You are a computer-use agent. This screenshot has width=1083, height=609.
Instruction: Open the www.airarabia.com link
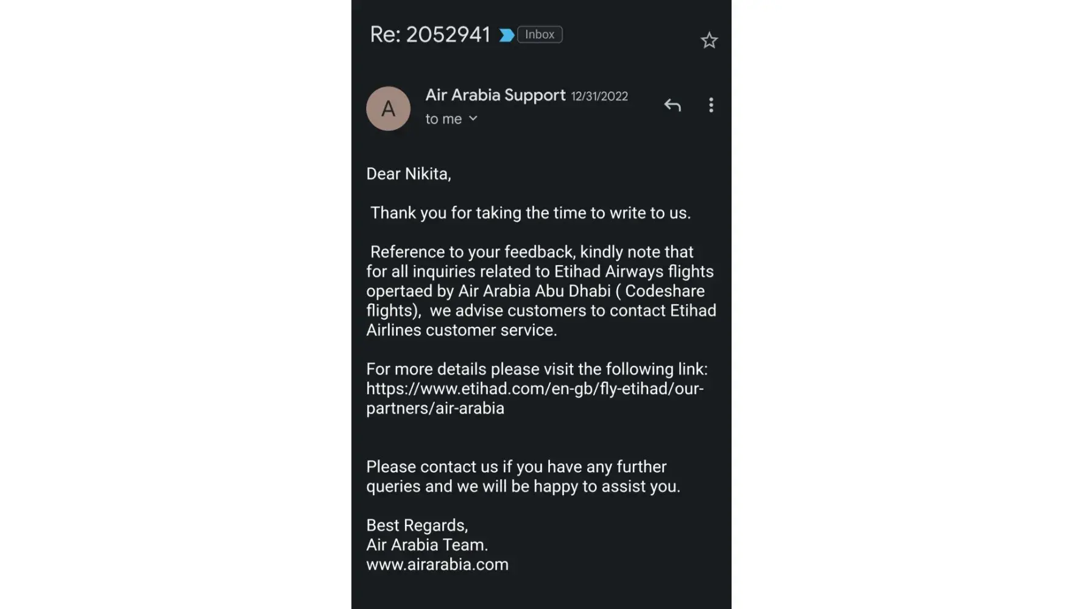pyautogui.click(x=437, y=565)
